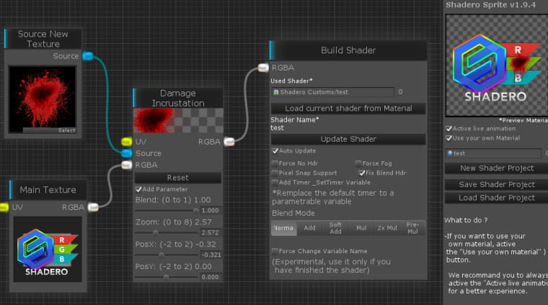Click New Shader Project button
Screen dimensions: 548x305
click(x=497, y=168)
